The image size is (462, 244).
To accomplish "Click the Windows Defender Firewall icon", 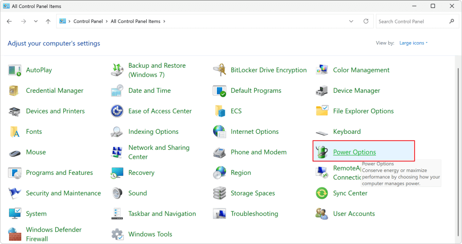I will click(14, 234).
